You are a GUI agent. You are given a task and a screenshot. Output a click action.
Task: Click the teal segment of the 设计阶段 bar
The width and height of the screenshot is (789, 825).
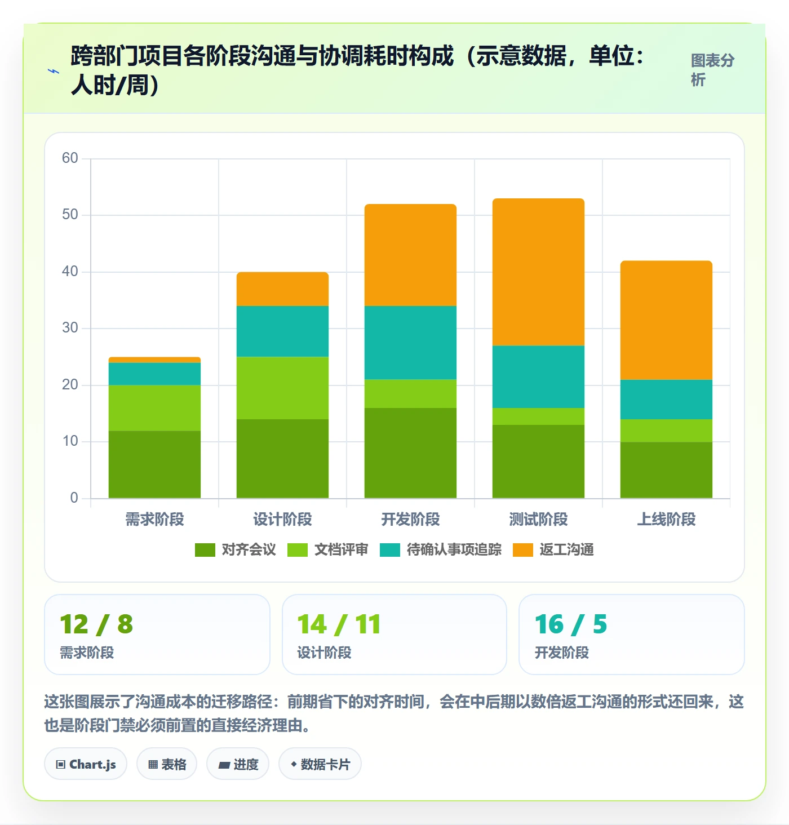(282, 331)
